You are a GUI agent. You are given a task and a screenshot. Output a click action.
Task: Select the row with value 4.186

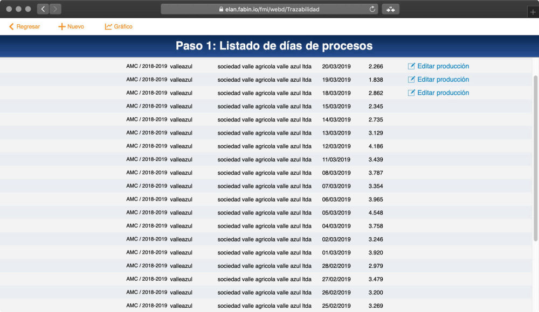coord(376,146)
